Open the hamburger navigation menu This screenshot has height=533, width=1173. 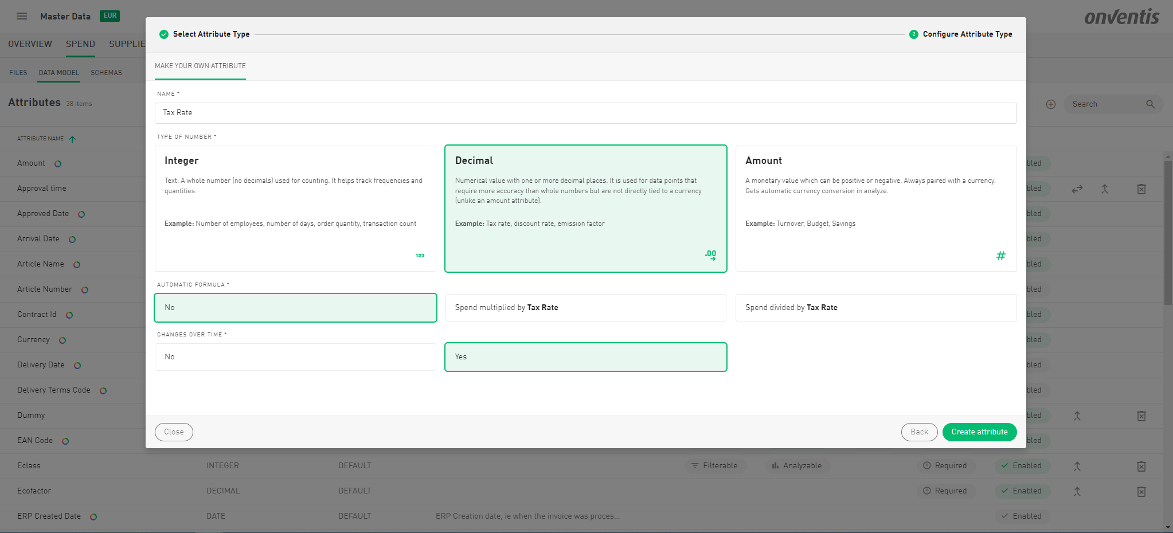(22, 16)
